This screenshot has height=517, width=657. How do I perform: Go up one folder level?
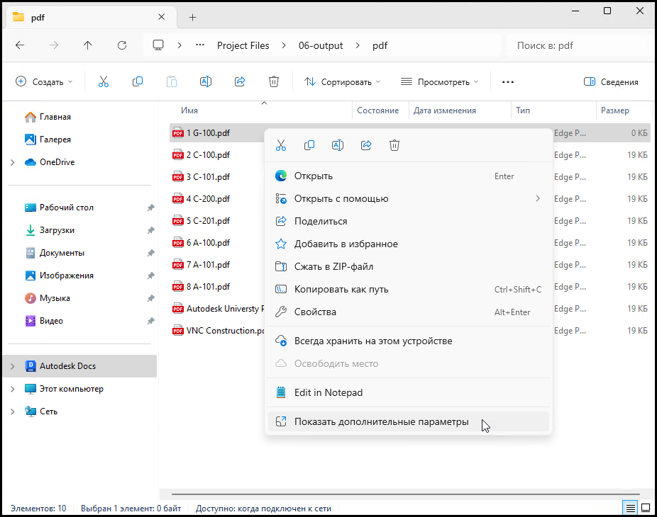coord(87,45)
